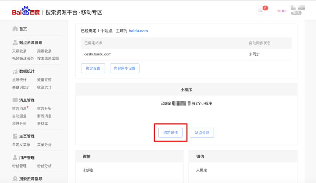The width and height of the screenshot is (316, 183).
Task: Open 天级收录 in the sidebar
Action: pyautogui.click(x=19, y=51)
